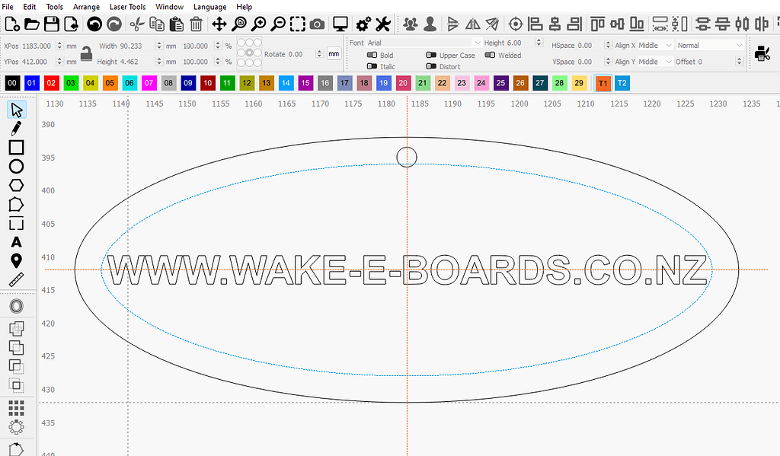Click the Width value input field

pos(137,46)
